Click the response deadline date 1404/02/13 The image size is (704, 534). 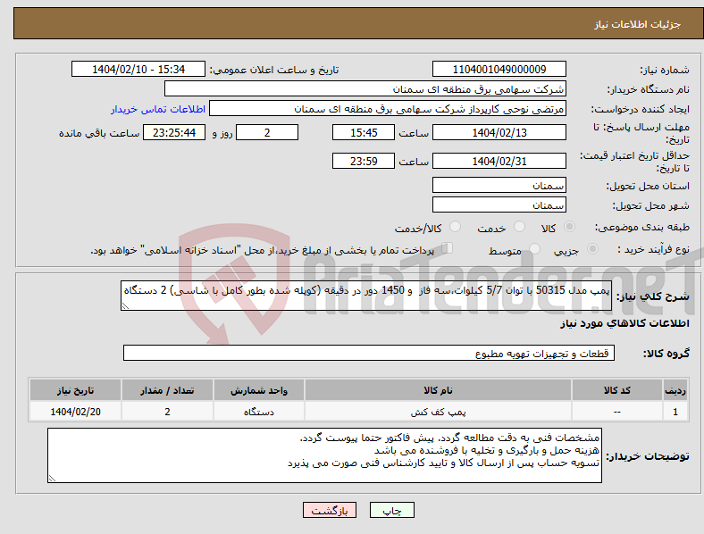tap(499, 132)
